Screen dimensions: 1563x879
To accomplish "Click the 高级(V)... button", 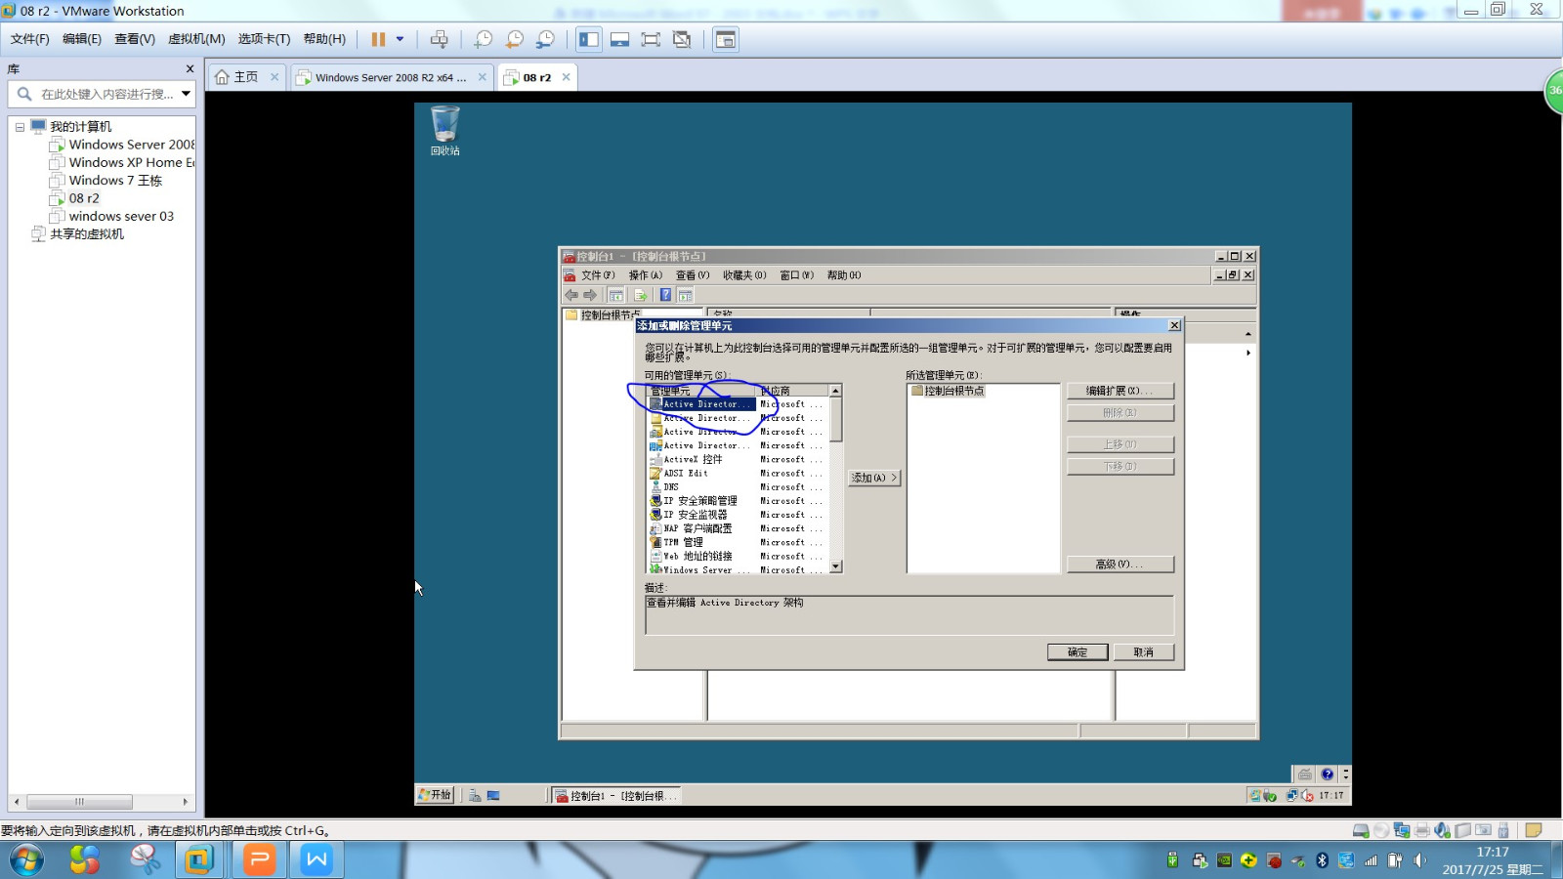I will tap(1120, 565).
